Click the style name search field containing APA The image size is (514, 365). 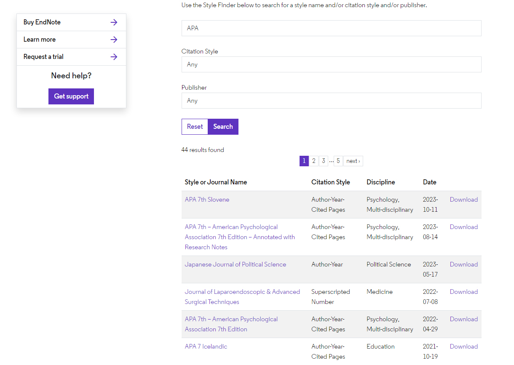point(331,28)
